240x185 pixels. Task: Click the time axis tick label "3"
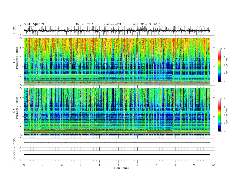(x=81, y=165)
